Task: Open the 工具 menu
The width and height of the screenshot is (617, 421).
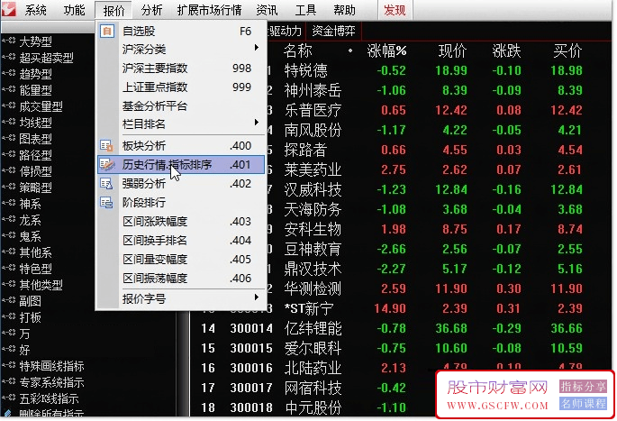Action: (305, 10)
